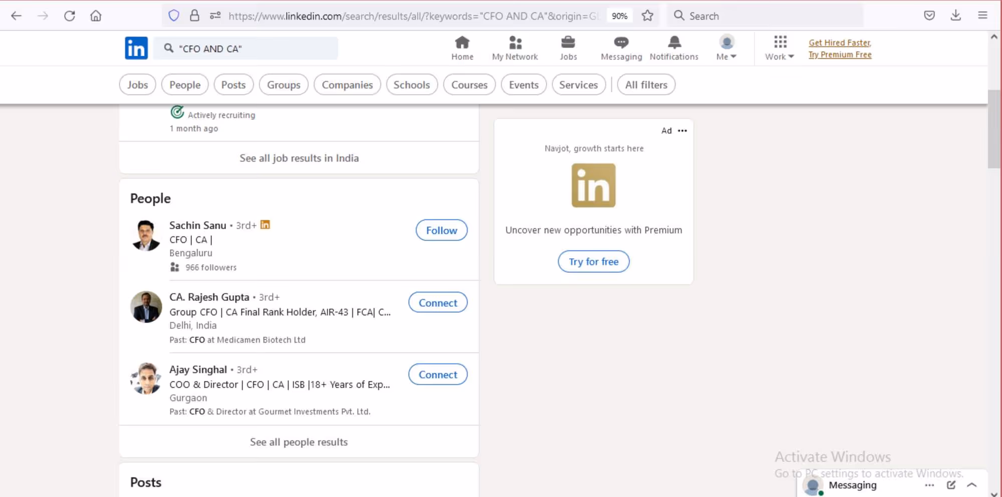Viewport: 1002px width, 497px height.
Task: Open Sachin Sanu's profile name
Action: (198, 225)
